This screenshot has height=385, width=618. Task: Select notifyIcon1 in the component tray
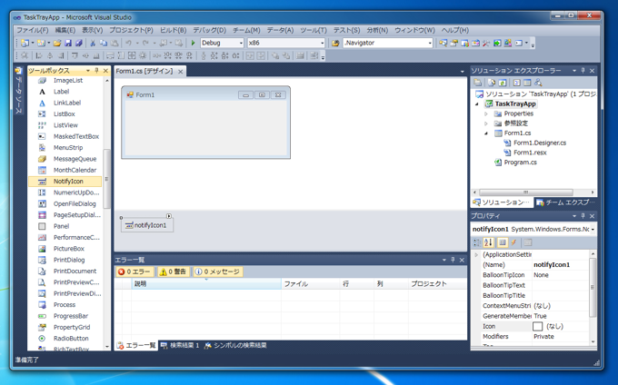tap(147, 225)
